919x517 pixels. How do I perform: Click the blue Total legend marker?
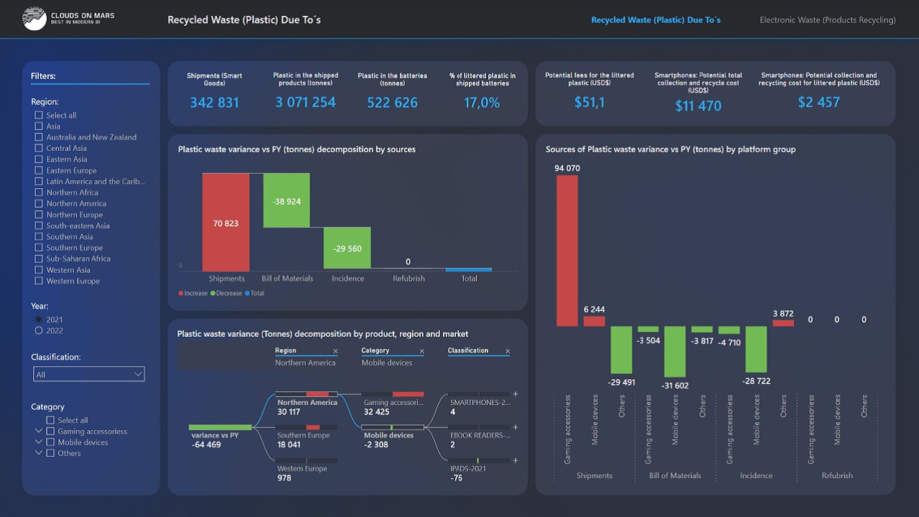pyautogui.click(x=248, y=293)
